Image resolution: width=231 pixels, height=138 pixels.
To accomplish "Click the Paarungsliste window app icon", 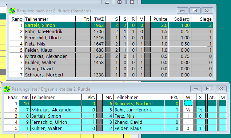I will tap(7, 89).
